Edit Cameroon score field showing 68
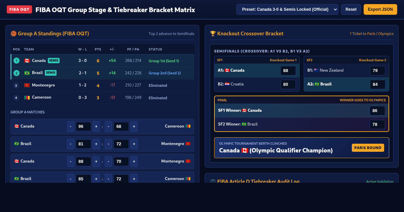The height and width of the screenshot is (212, 404). point(121,126)
